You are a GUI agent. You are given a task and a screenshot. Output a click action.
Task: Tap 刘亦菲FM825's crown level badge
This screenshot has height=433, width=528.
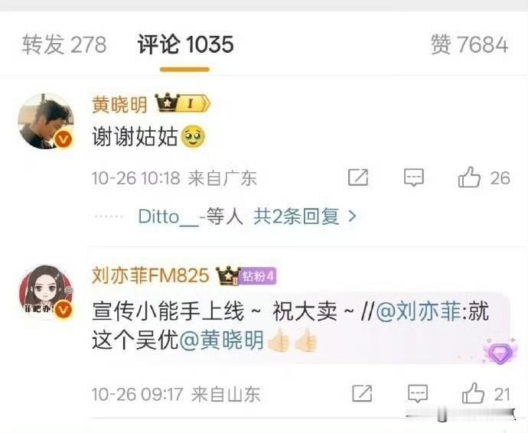coord(228,275)
